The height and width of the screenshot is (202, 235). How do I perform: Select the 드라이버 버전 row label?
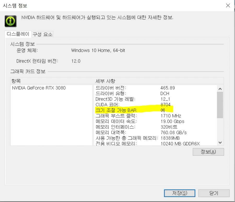pos(111,88)
